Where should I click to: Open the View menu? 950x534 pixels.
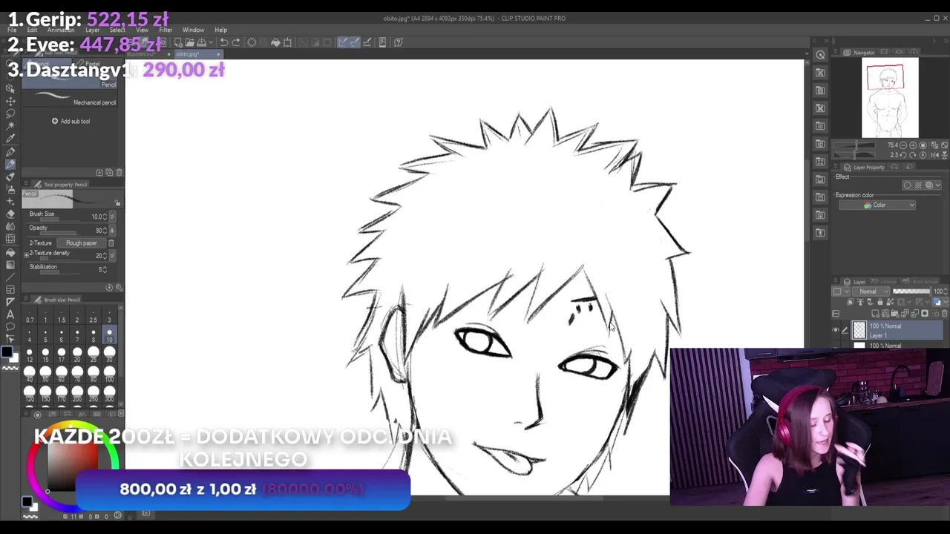pyautogui.click(x=142, y=30)
